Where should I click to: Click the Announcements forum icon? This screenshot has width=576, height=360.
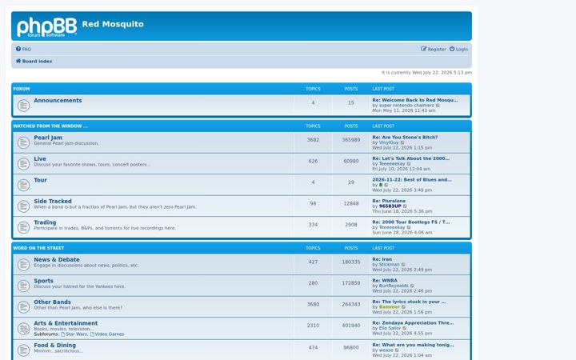(23, 106)
